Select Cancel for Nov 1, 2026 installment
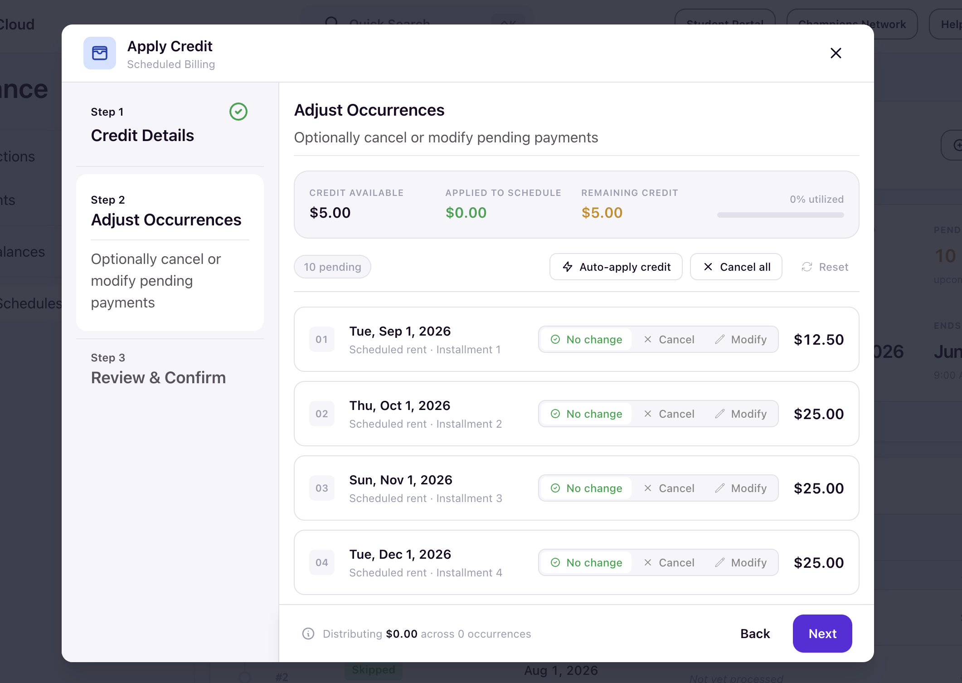This screenshot has height=683, width=962. 669,488
